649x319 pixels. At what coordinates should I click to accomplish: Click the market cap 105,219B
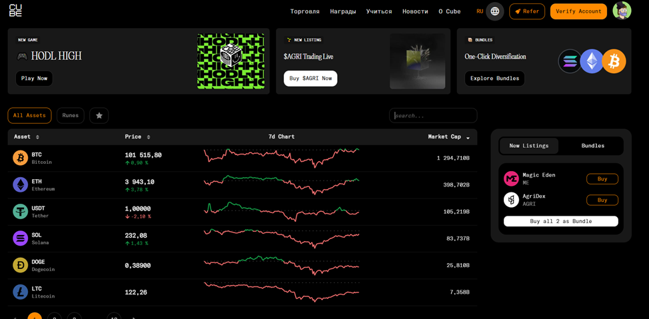[x=456, y=212]
